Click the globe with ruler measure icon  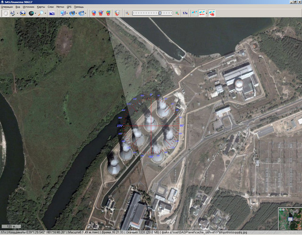coord(22,14)
